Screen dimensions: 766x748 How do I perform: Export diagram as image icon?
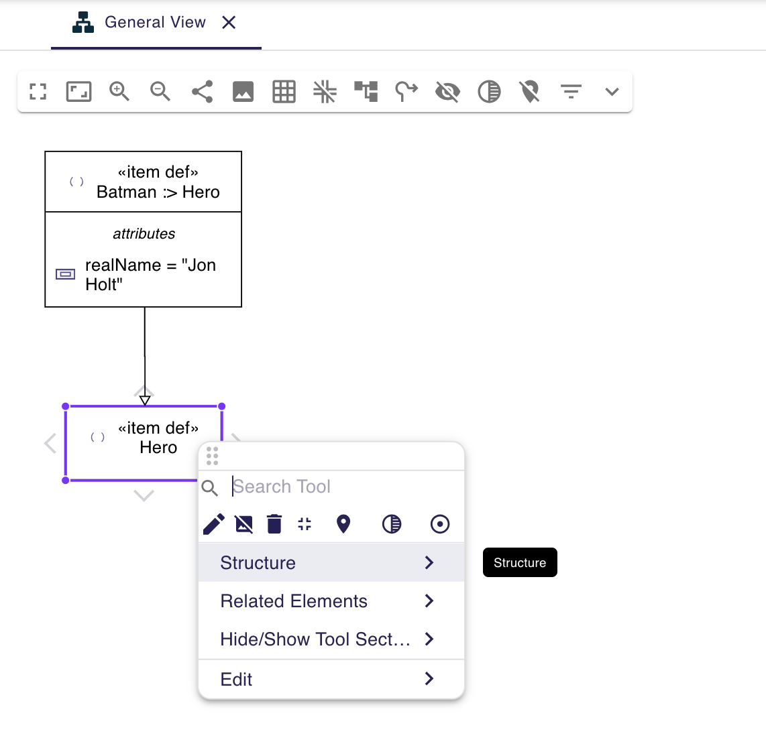[x=243, y=91]
